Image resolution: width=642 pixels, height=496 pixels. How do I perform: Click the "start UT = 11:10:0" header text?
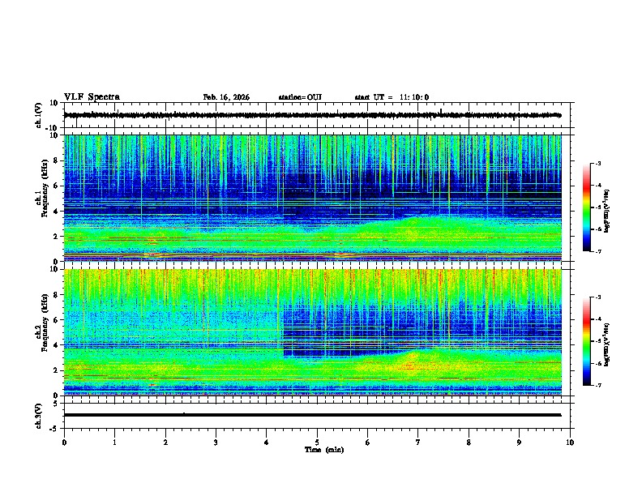pyautogui.click(x=392, y=97)
